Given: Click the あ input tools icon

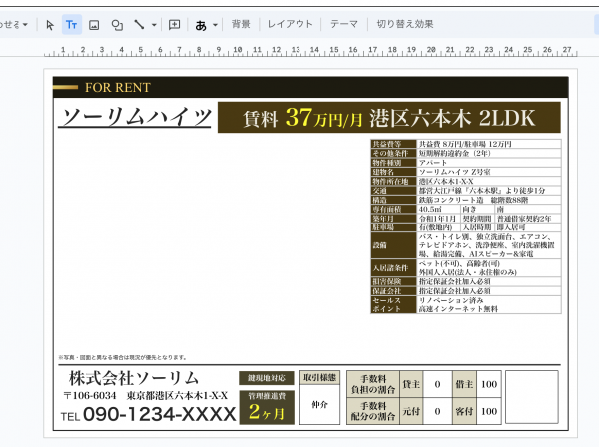Looking at the screenshot, I should point(201,24).
